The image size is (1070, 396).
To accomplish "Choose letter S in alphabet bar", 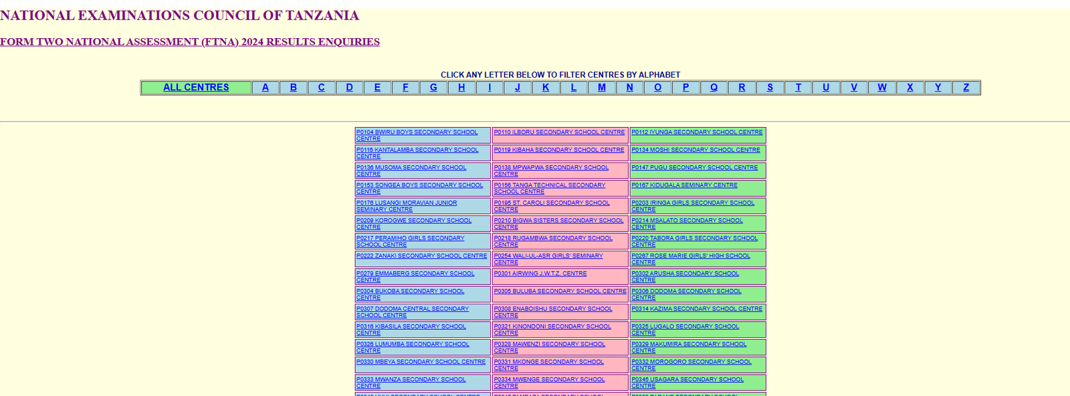I will 770,88.
